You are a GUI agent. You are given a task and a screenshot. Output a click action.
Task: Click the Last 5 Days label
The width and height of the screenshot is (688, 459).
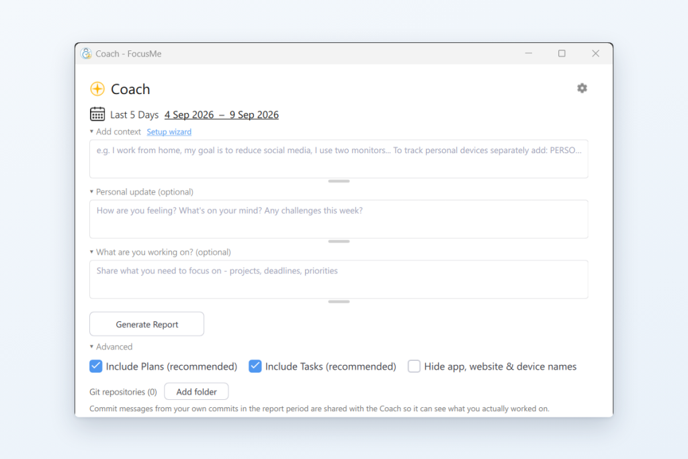pyautogui.click(x=134, y=114)
